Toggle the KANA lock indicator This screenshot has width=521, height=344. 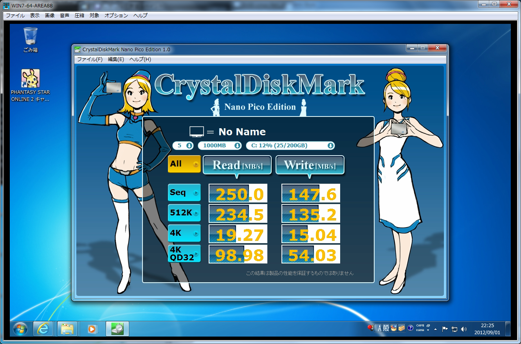click(x=420, y=330)
